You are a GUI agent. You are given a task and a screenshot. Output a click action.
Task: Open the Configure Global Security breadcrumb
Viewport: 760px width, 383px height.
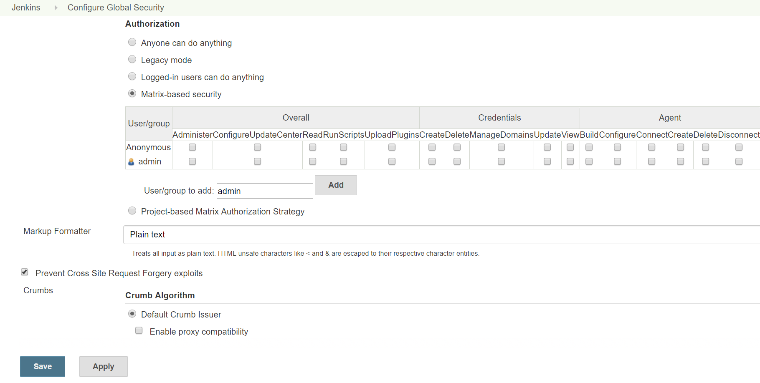[116, 8]
